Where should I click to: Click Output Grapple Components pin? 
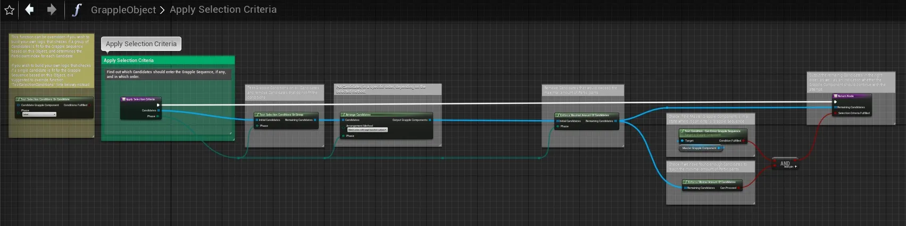click(430, 120)
